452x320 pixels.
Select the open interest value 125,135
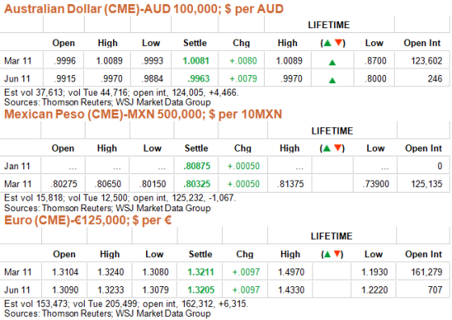427,184
